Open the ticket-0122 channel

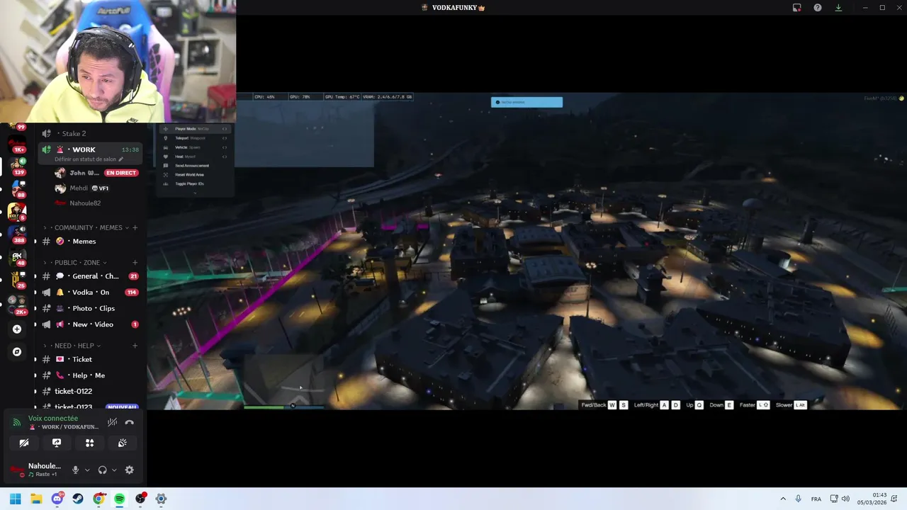coord(90,391)
